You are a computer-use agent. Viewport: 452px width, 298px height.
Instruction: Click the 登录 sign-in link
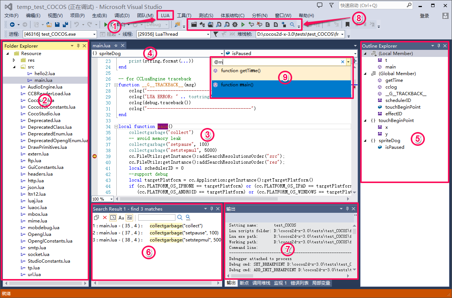point(424,16)
